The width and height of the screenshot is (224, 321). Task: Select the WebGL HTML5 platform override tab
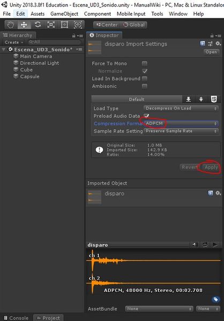click(x=214, y=99)
